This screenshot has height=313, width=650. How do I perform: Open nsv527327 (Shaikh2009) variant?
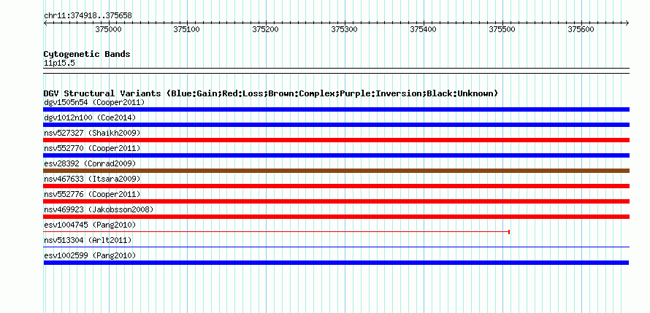(x=92, y=133)
